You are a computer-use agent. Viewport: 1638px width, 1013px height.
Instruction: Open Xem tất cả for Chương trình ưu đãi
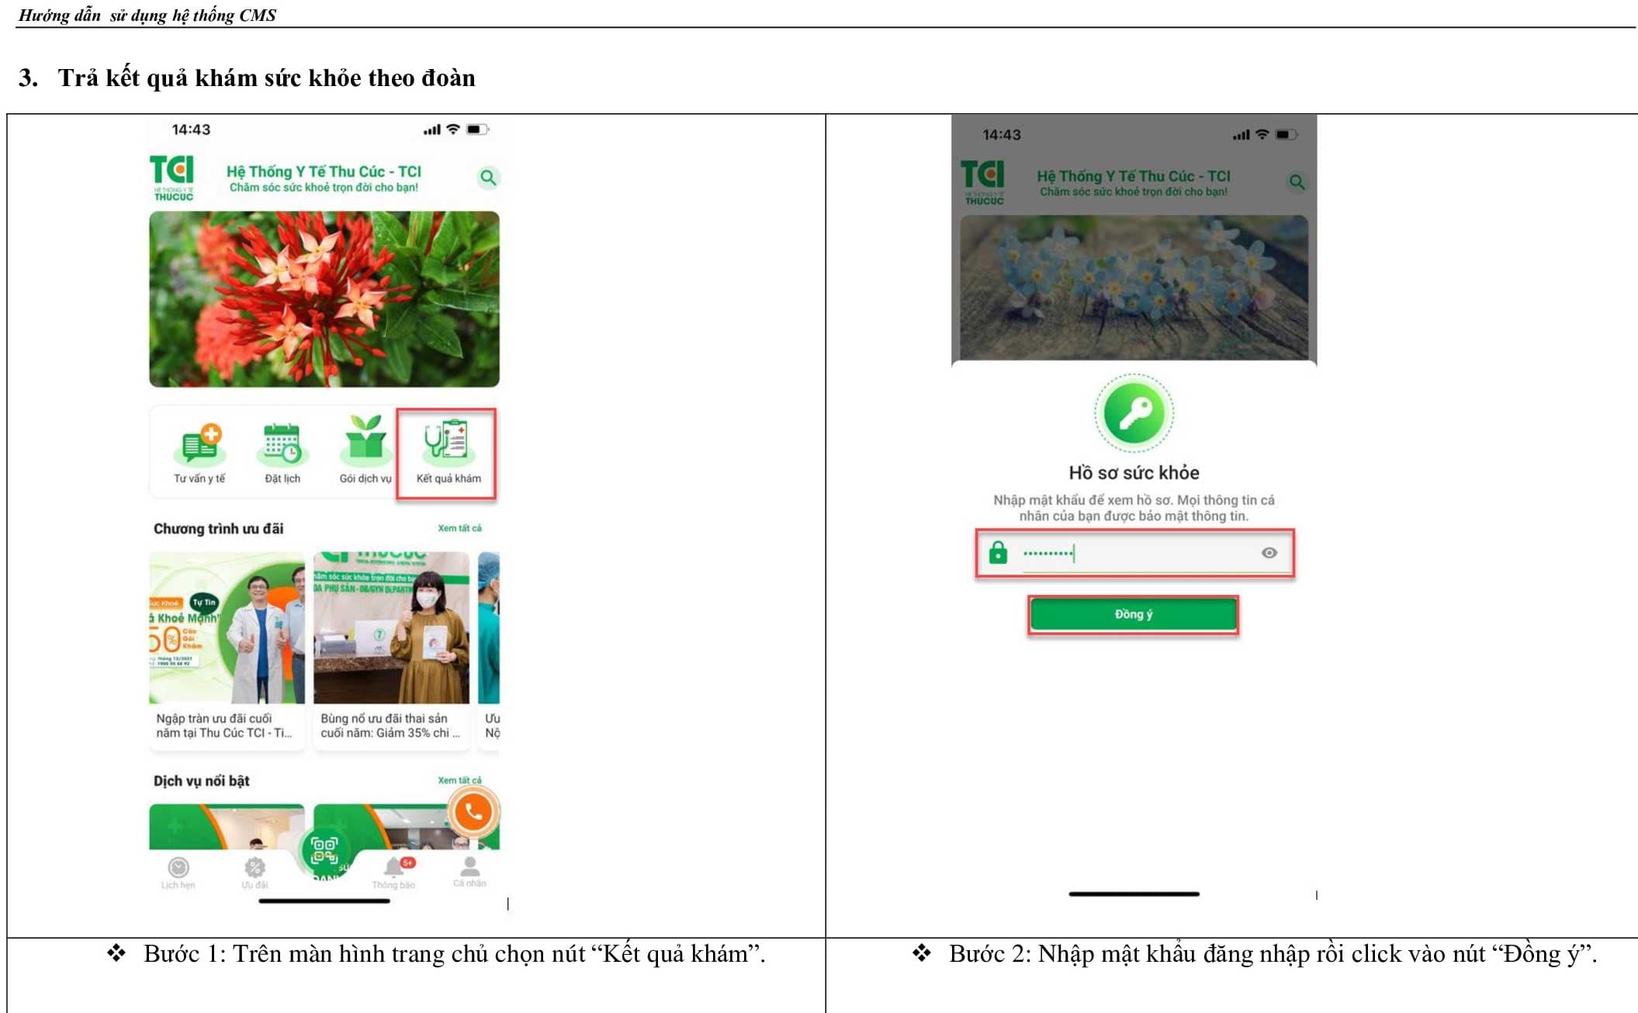(x=459, y=528)
